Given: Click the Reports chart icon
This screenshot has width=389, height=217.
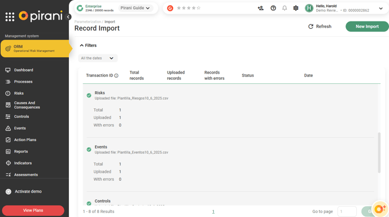Looking at the screenshot, I should click(x=8, y=151).
